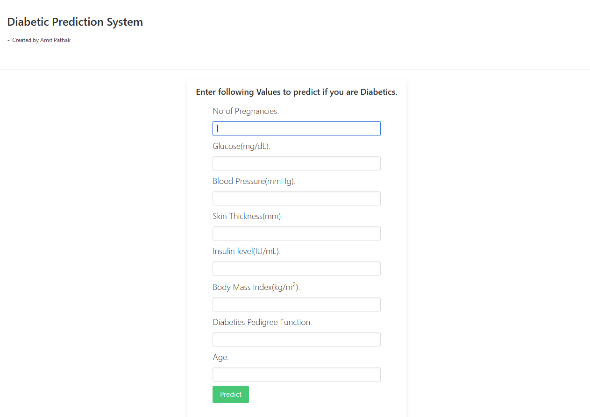Click the Created by Amit Pathak text

point(39,40)
